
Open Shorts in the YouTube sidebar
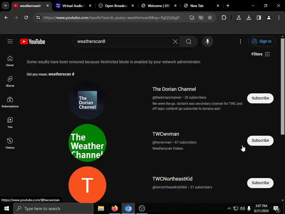coord(10,82)
